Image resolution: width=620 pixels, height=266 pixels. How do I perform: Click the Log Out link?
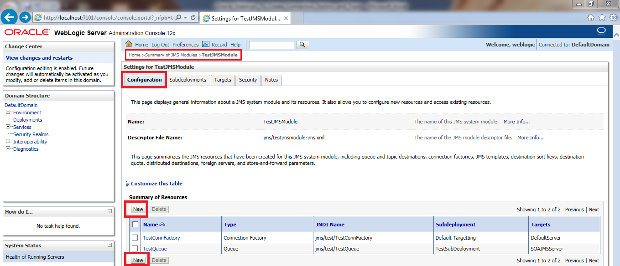pyautogui.click(x=160, y=45)
